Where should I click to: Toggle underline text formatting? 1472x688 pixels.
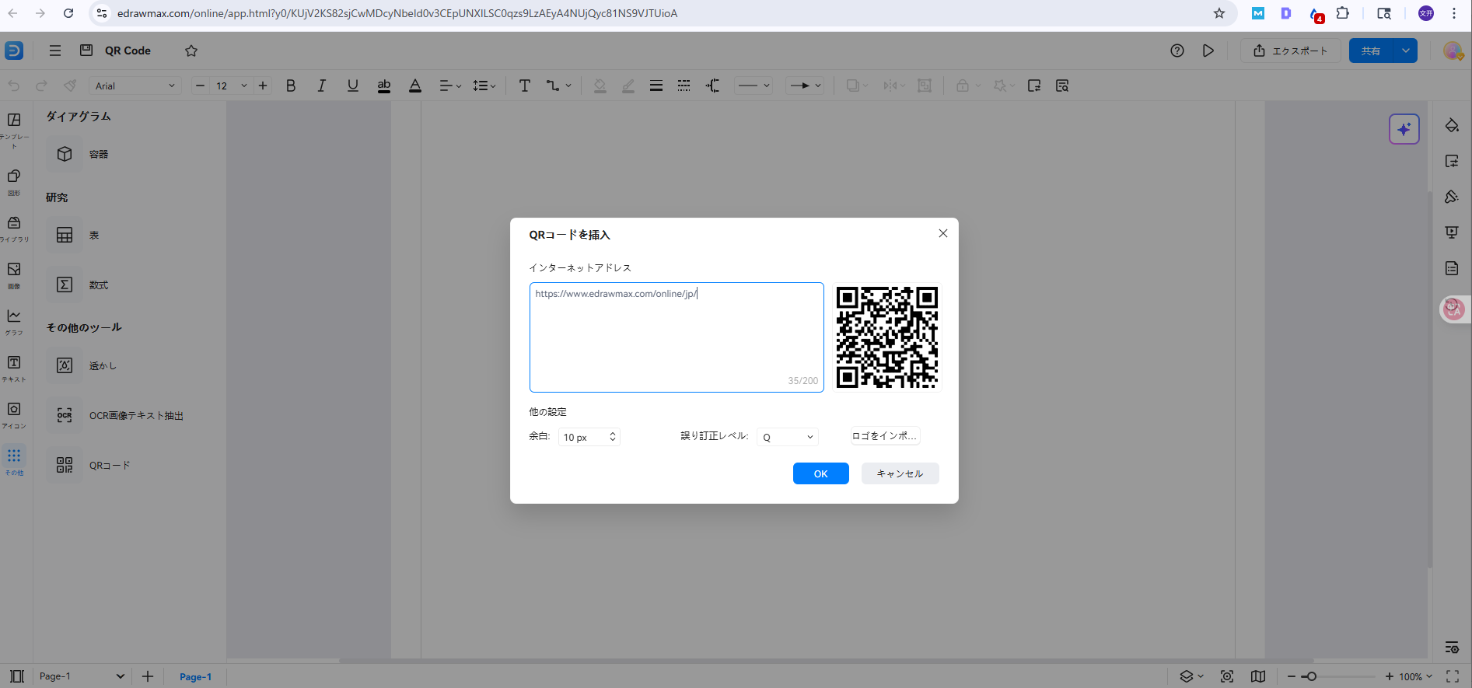click(x=352, y=86)
